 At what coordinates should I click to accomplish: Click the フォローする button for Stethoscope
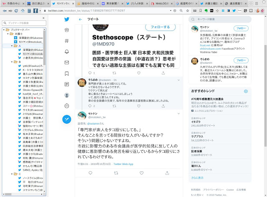(x=160, y=27)
